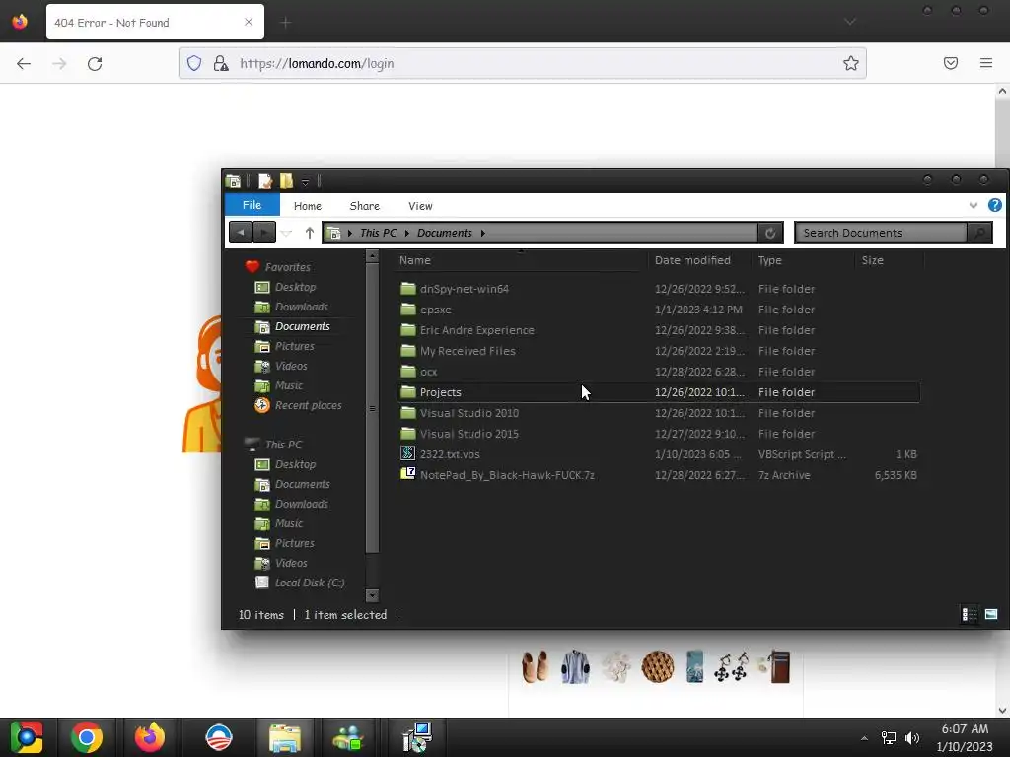
Task: Open the Share ribbon tab
Action: 365,206
